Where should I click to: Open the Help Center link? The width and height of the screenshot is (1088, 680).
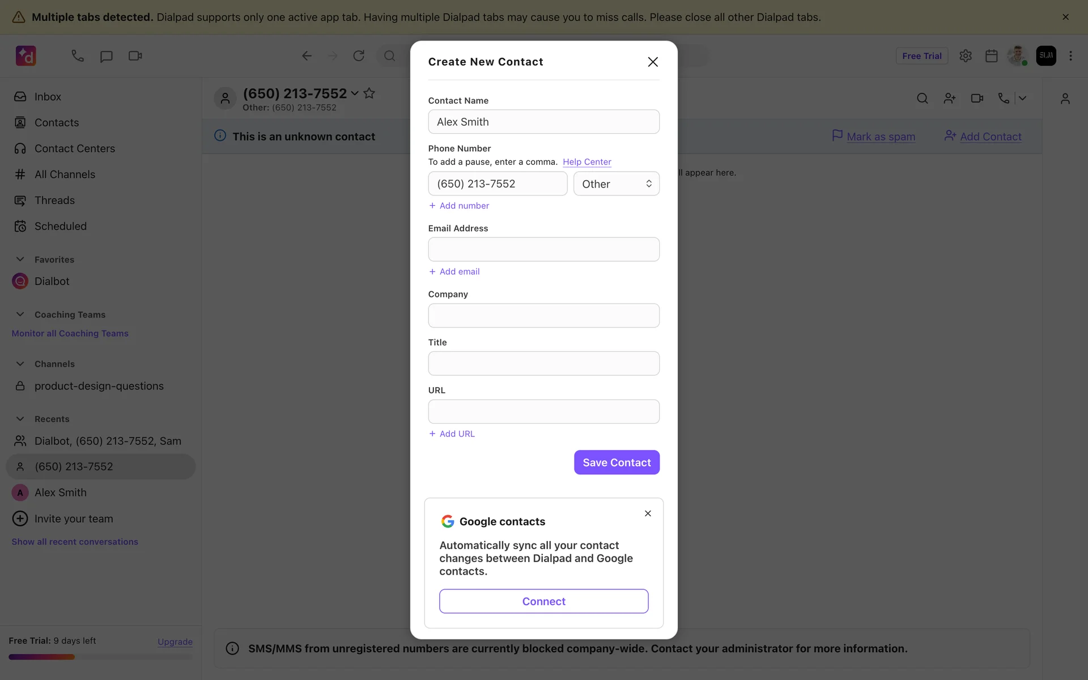click(x=586, y=162)
